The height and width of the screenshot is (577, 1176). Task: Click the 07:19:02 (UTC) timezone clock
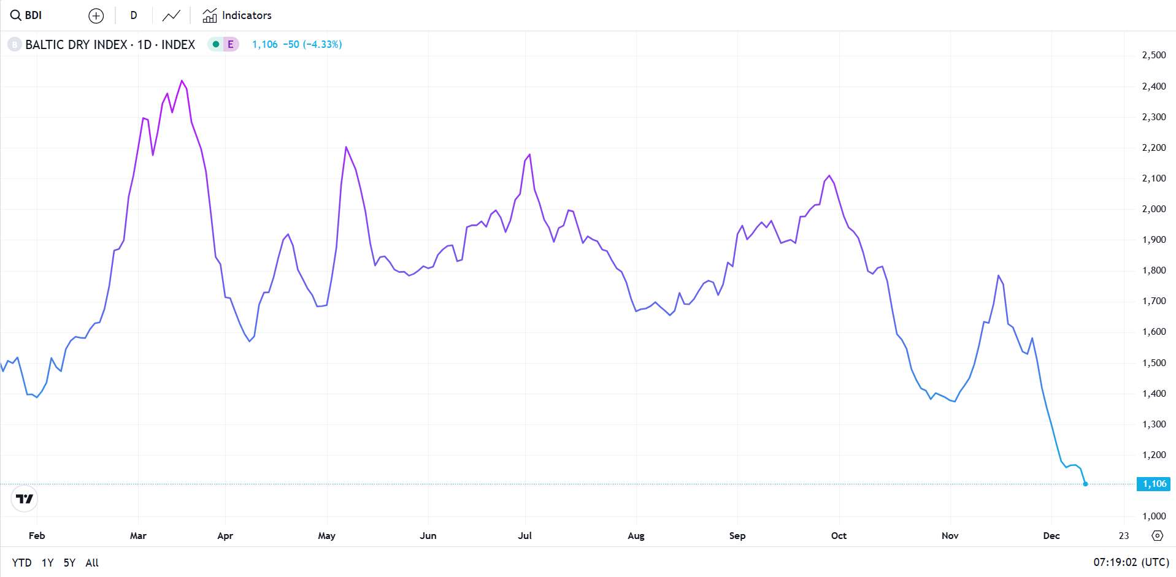(x=1131, y=562)
